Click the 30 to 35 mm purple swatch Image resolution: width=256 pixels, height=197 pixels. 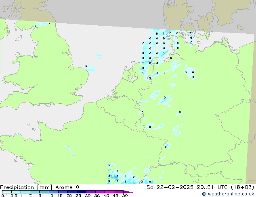[x=91, y=192]
